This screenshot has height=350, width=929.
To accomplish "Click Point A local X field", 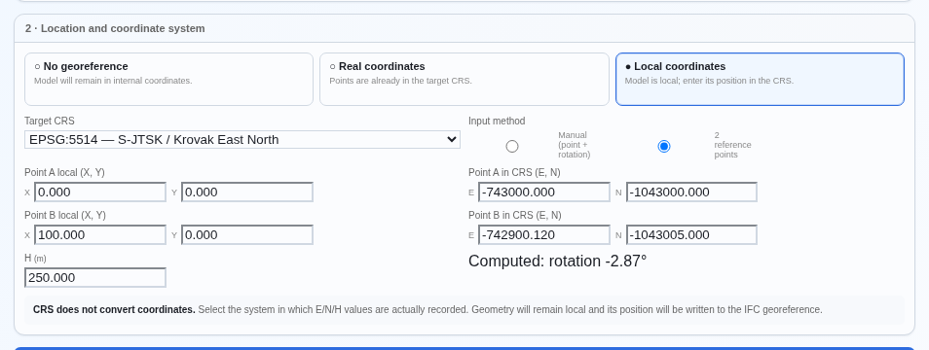I will click(100, 192).
